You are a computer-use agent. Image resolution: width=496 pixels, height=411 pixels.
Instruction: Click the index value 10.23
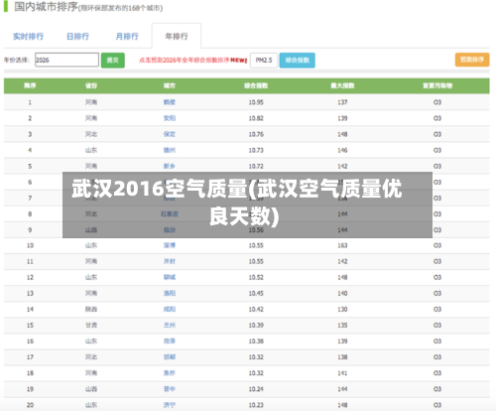256,405
